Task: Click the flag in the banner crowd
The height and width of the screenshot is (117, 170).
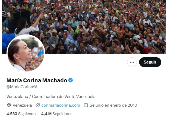Action: [159, 7]
